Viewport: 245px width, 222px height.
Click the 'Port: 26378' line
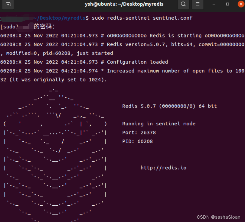pyautogui.click(x=139, y=133)
